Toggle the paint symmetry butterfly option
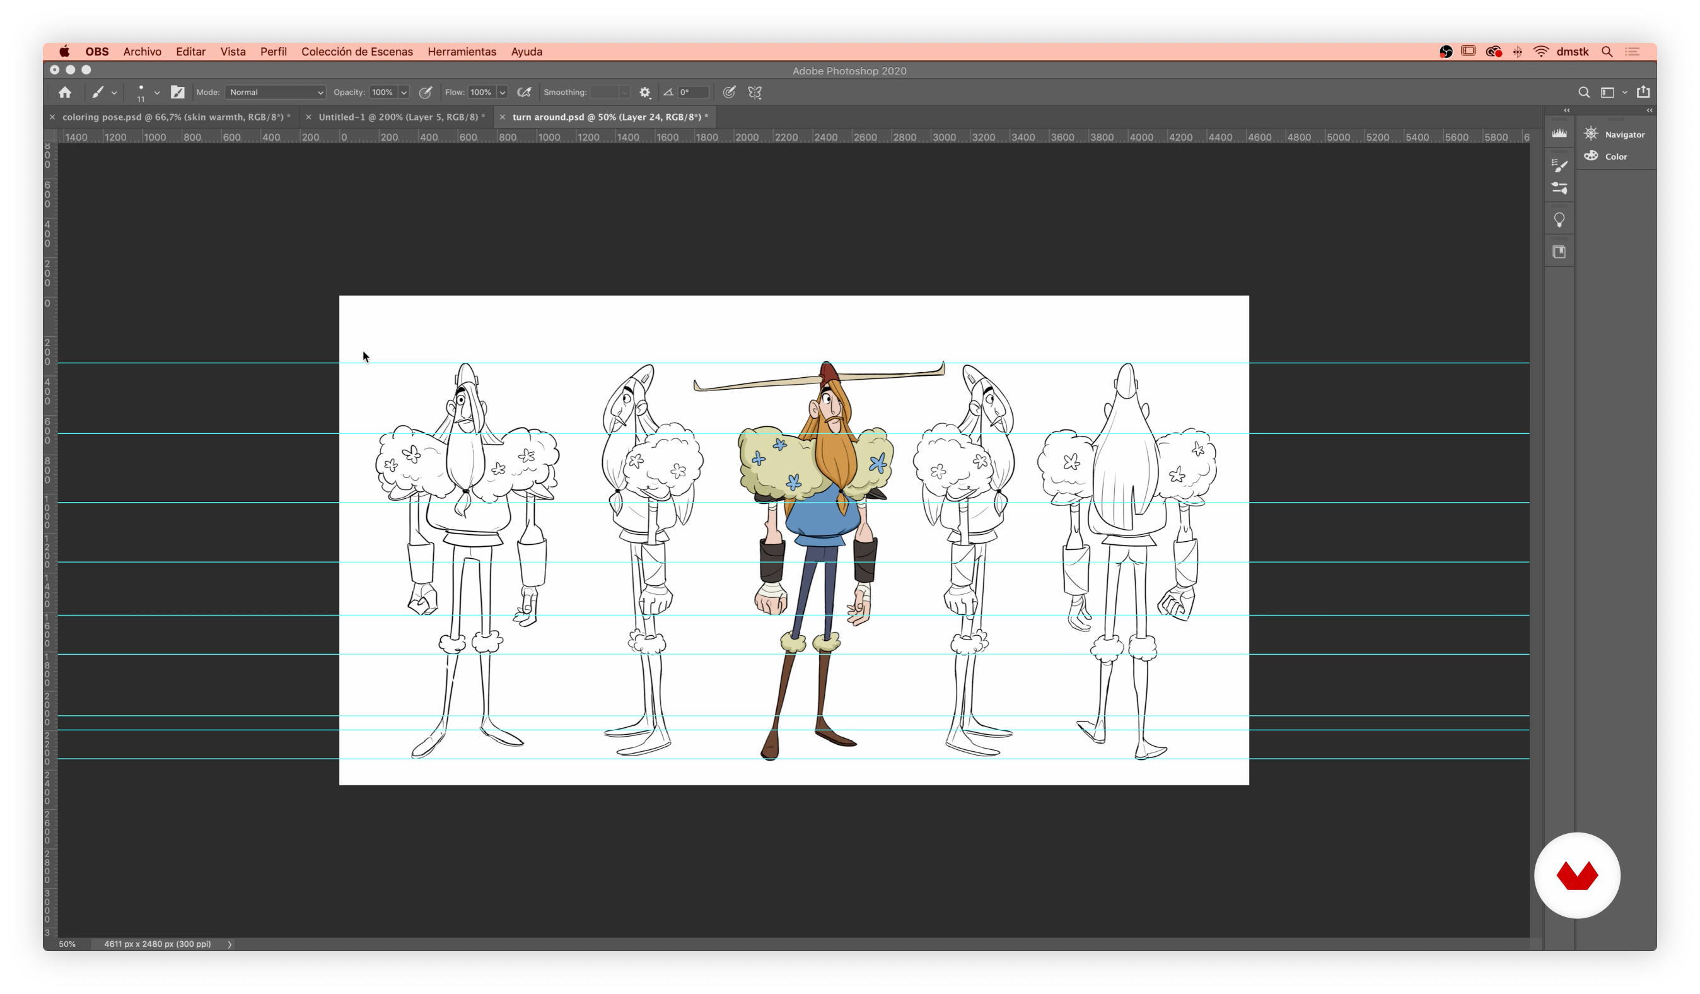1700x994 pixels. [755, 92]
